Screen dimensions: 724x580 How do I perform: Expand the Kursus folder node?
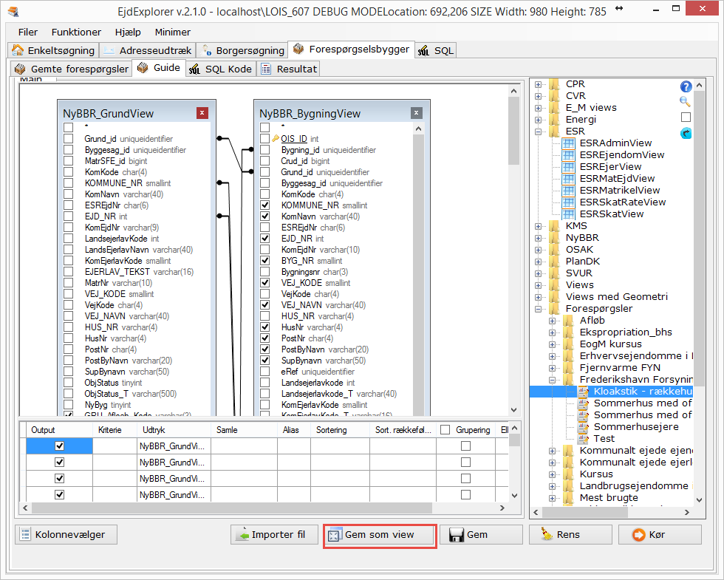click(553, 474)
